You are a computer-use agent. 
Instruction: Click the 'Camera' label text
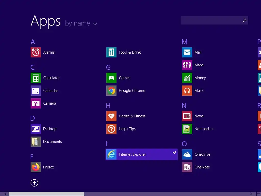coord(50,103)
